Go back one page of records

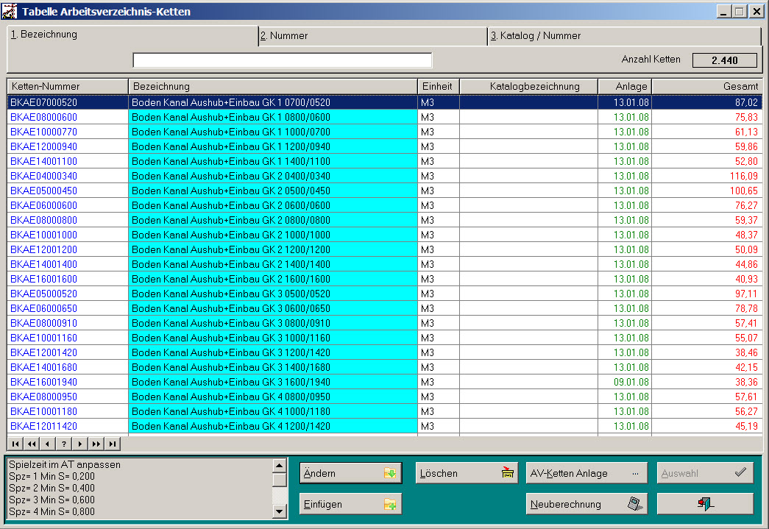point(32,444)
